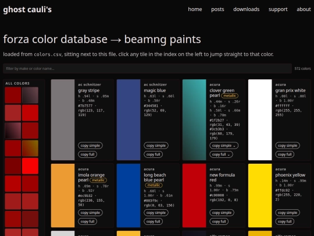The width and height of the screenshot is (314, 236).
Task: Select the red-to-olive gradient index tile
Action: 30,149
